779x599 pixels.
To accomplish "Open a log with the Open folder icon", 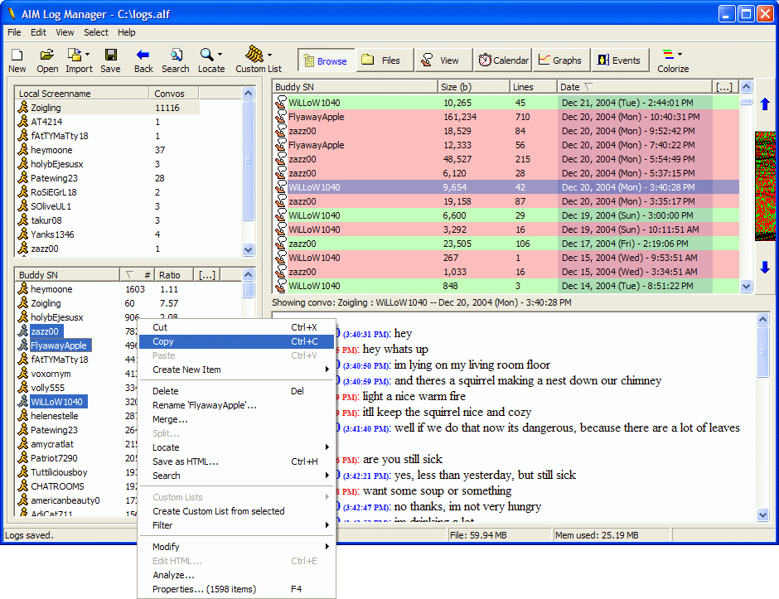I will tap(46, 54).
